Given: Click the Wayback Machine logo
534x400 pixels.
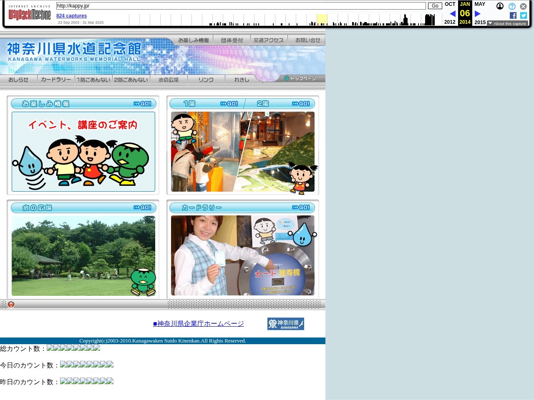Looking at the screenshot, I should [x=29, y=13].
